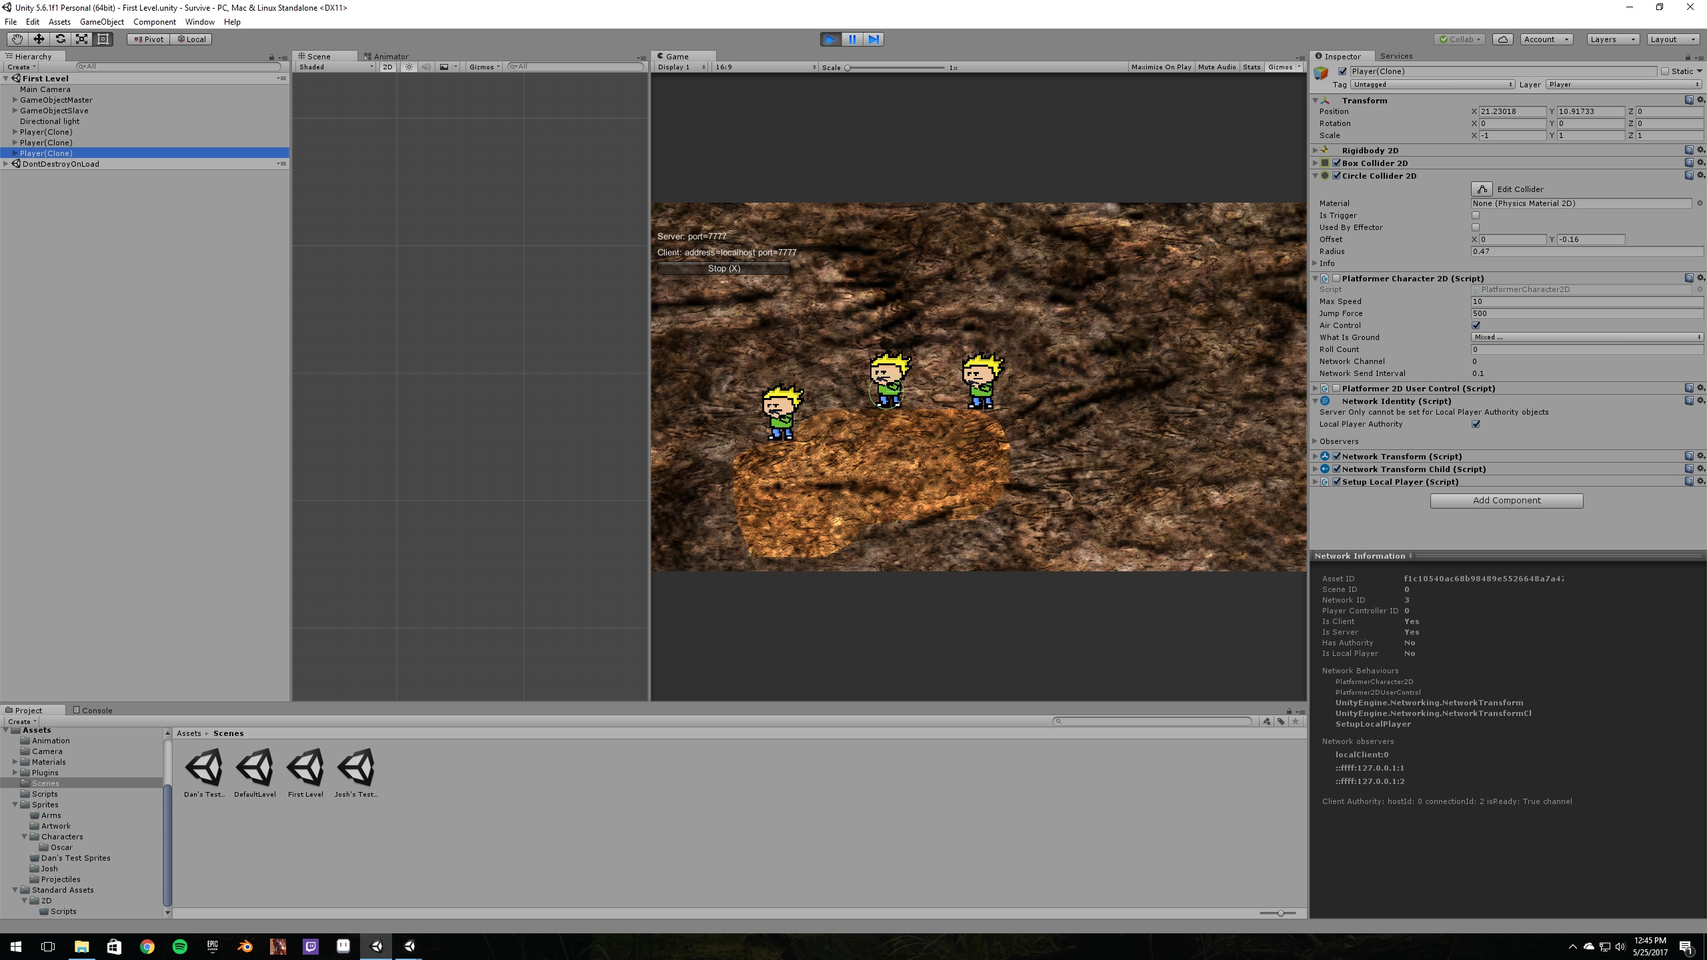Disable the Box Collider 2D component
The image size is (1707, 960).
pyautogui.click(x=1337, y=163)
